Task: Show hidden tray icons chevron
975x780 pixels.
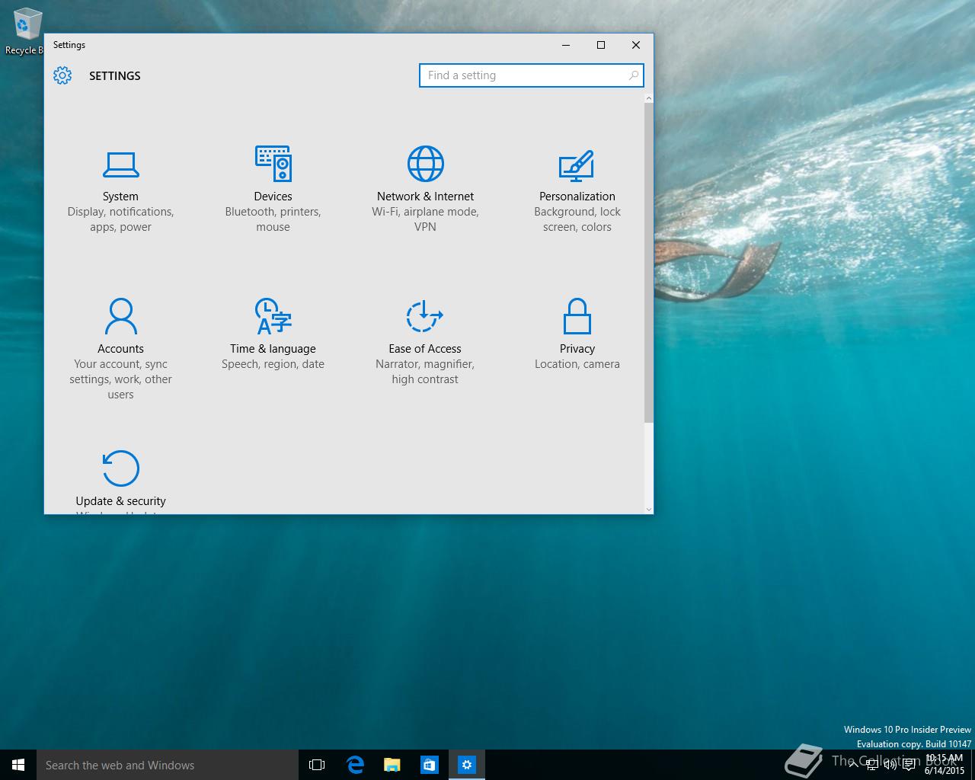Action: click(854, 765)
